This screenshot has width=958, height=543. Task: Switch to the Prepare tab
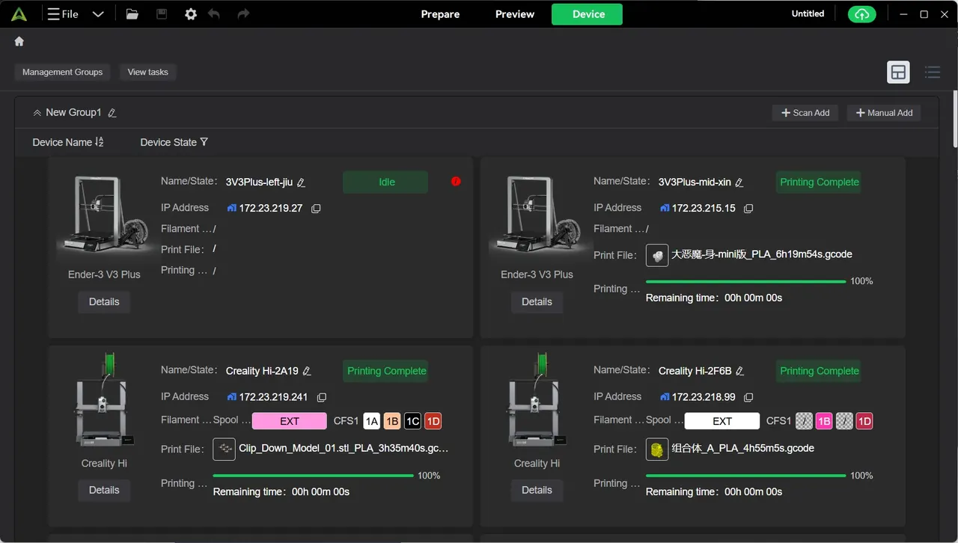tap(440, 14)
